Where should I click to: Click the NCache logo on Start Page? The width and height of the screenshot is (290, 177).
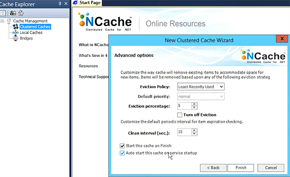point(105,22)
